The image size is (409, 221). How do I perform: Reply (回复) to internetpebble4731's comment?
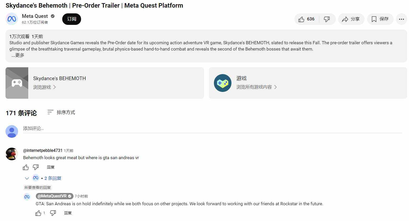[x=51, y=167]
